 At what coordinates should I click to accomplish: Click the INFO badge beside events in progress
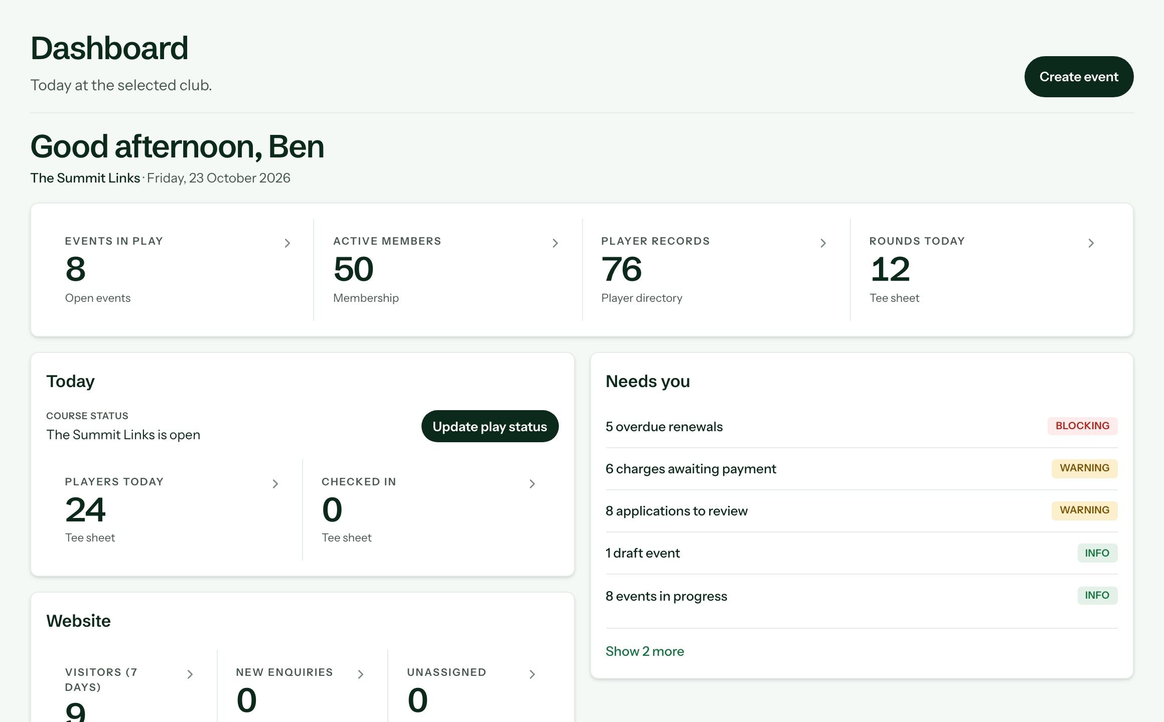(x=1097, y=595)
